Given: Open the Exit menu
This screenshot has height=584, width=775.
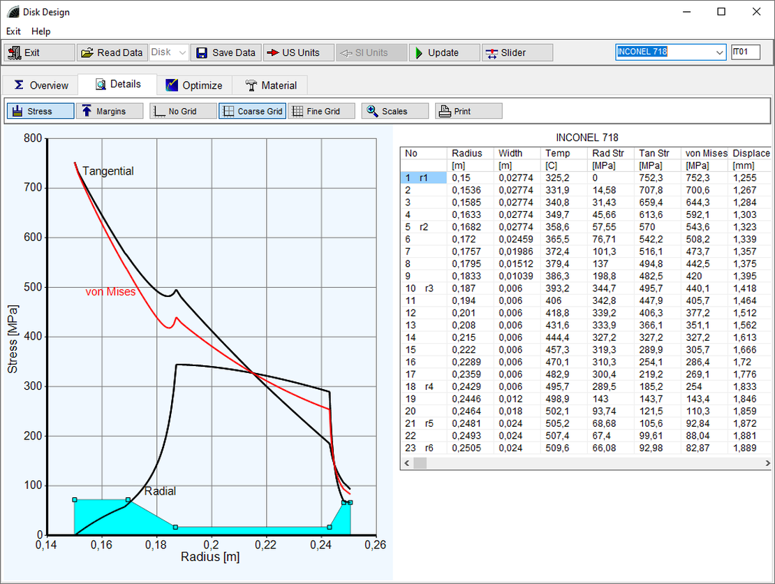Looking at the screenshot, I should [x=13, y=31].
